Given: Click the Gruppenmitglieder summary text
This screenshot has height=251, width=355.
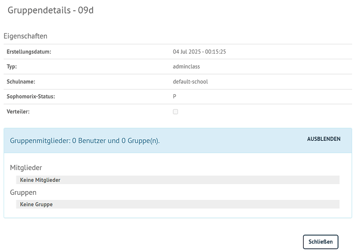Looking at the screenshot, I should 85,140.
